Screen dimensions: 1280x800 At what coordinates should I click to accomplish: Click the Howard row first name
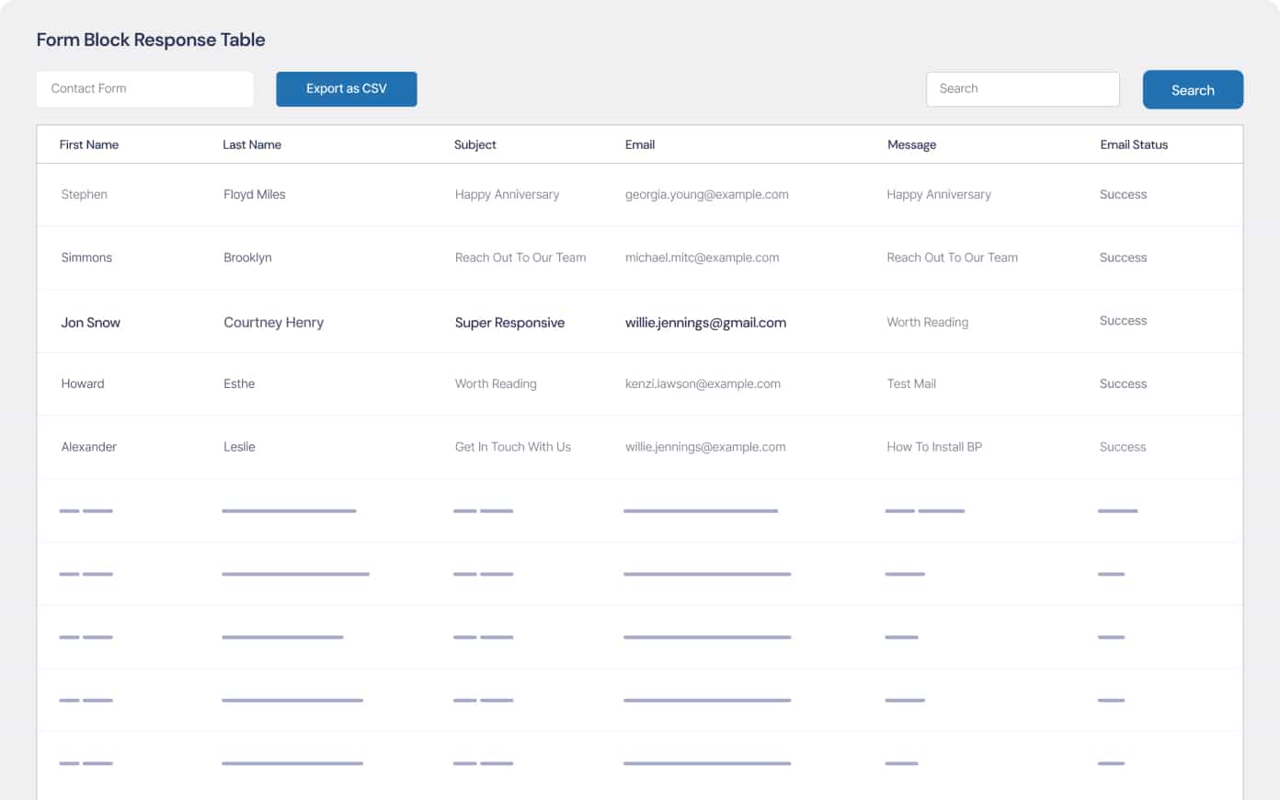click(x=83, y=384)
